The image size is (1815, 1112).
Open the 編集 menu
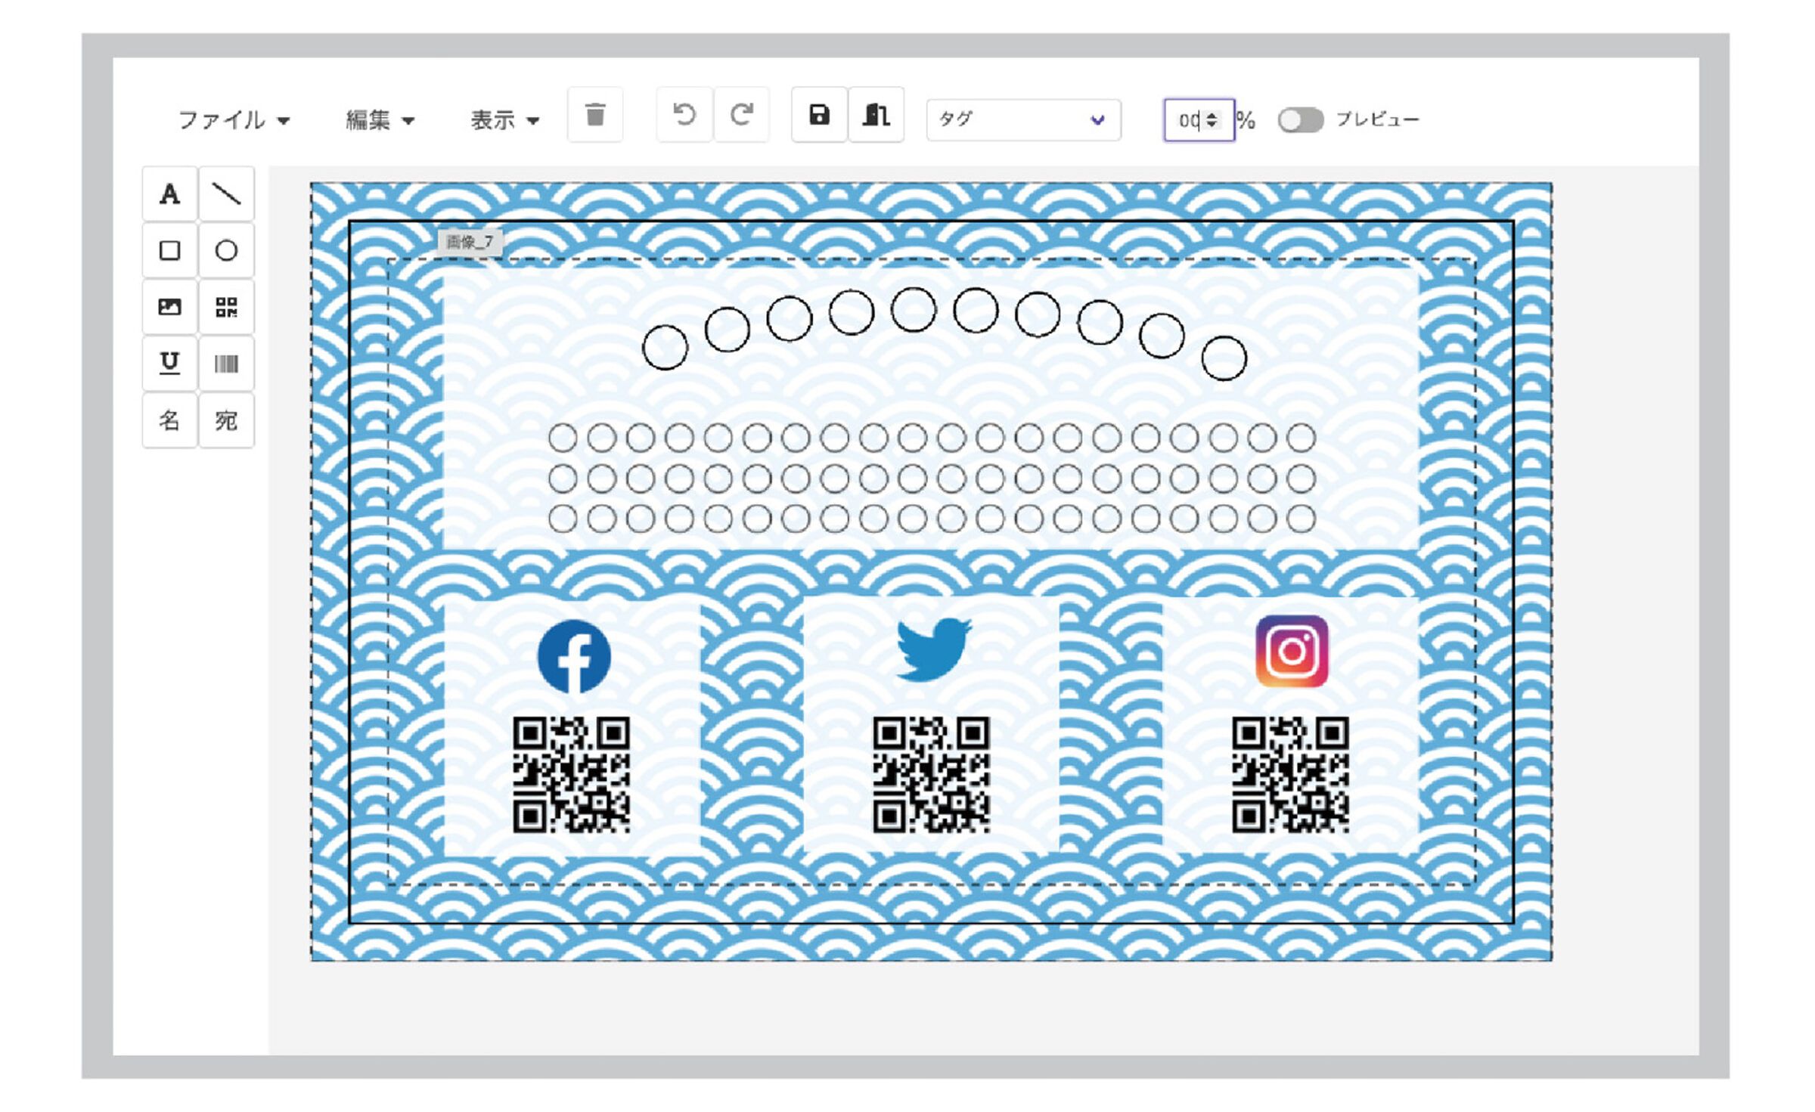[x=380, y=119]
